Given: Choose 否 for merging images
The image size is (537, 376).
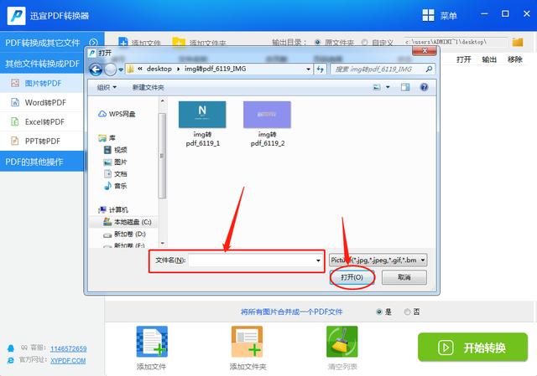Looking at the screenshot, I should [407, 312].
